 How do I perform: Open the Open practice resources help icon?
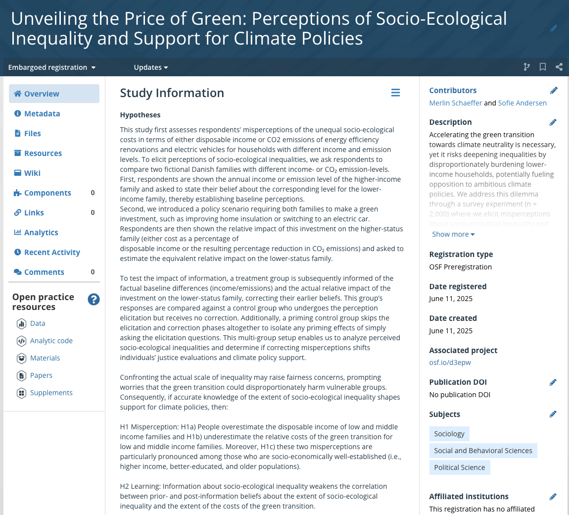tap(94, 300)
